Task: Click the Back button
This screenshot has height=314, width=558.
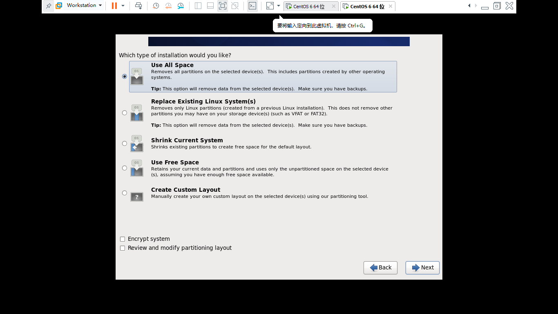Action: [380, 267]
